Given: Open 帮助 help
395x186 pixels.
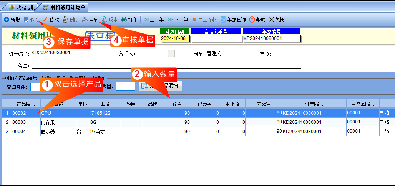Looking at the screenshot, I should (257, 20).
